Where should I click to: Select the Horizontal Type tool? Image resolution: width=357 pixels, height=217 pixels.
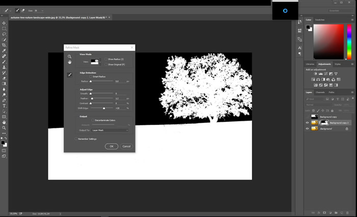point(4,106)
